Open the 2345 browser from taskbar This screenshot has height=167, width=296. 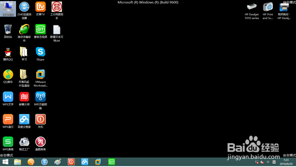click(x=44, y=162)
